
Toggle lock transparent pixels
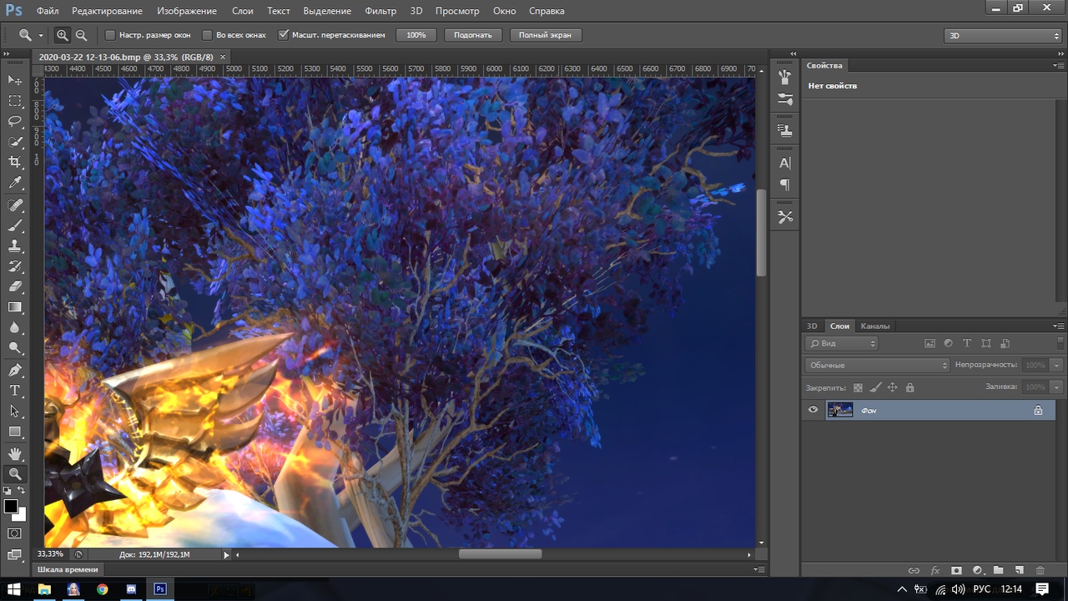[858, 387]
